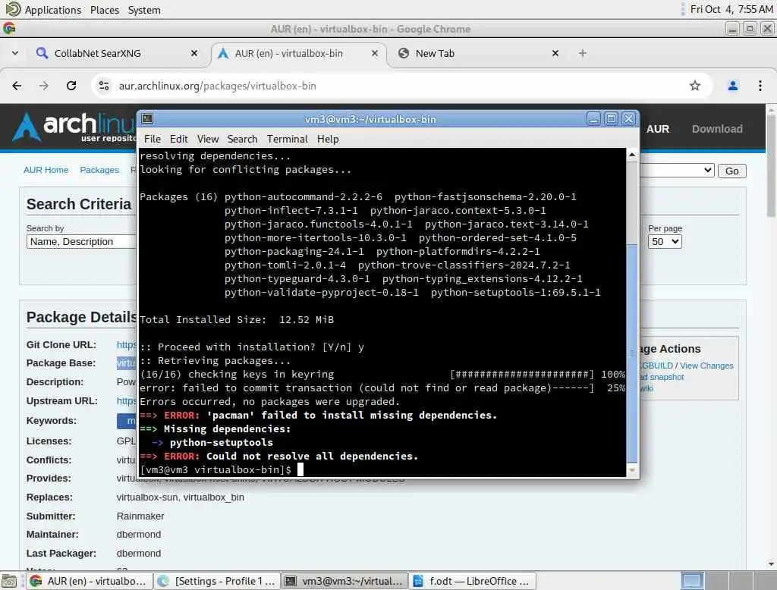Open a new Chrome tab

coord(582,53)
